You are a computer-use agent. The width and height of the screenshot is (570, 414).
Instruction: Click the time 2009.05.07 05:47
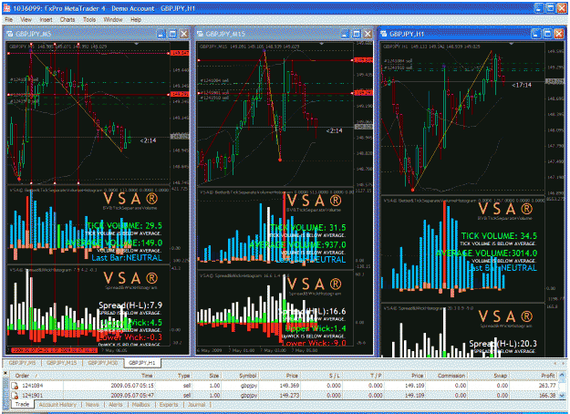[x=132, y=396]
